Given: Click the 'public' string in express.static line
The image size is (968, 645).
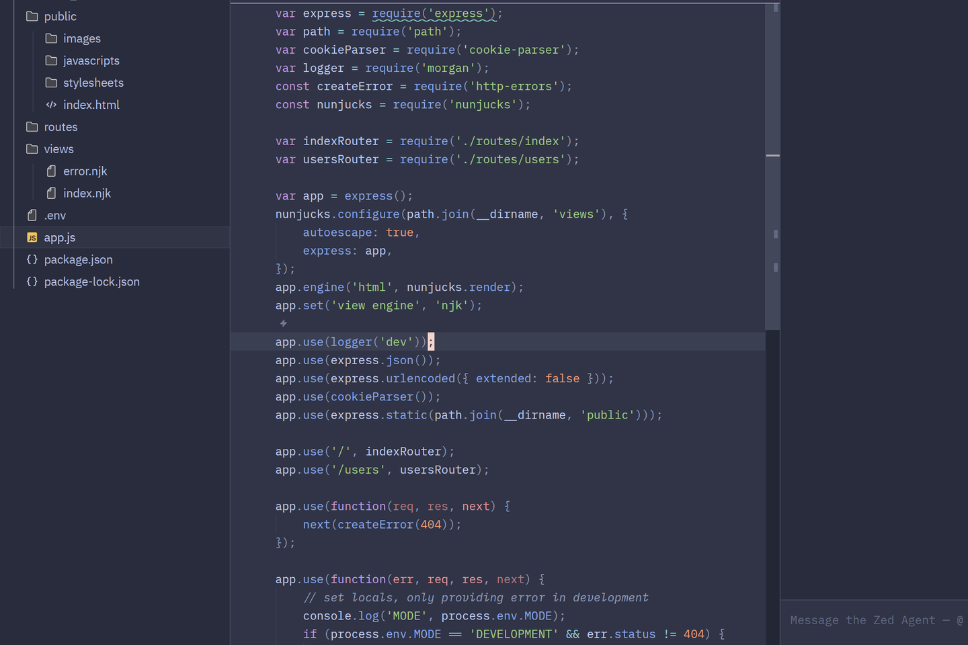Looking at the screenshot, I should click(607, 415).
